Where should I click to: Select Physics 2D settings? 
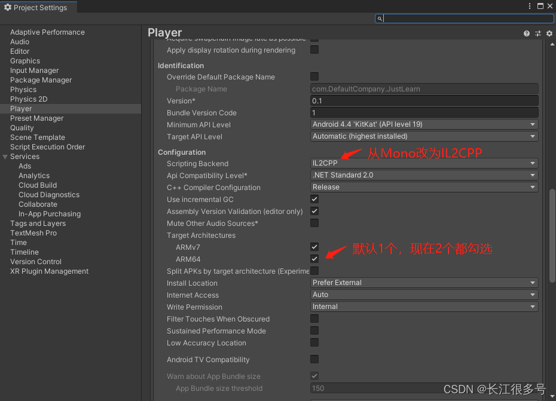pyautogui.click(x=29, y=99)
